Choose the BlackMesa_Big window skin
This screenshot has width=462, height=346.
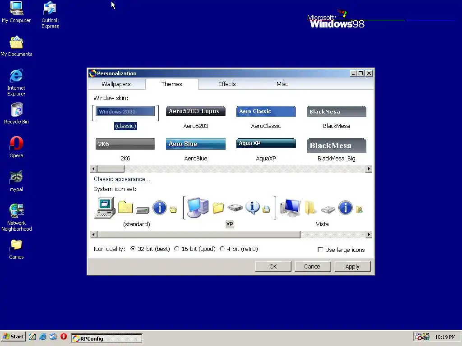coord(336,150)
